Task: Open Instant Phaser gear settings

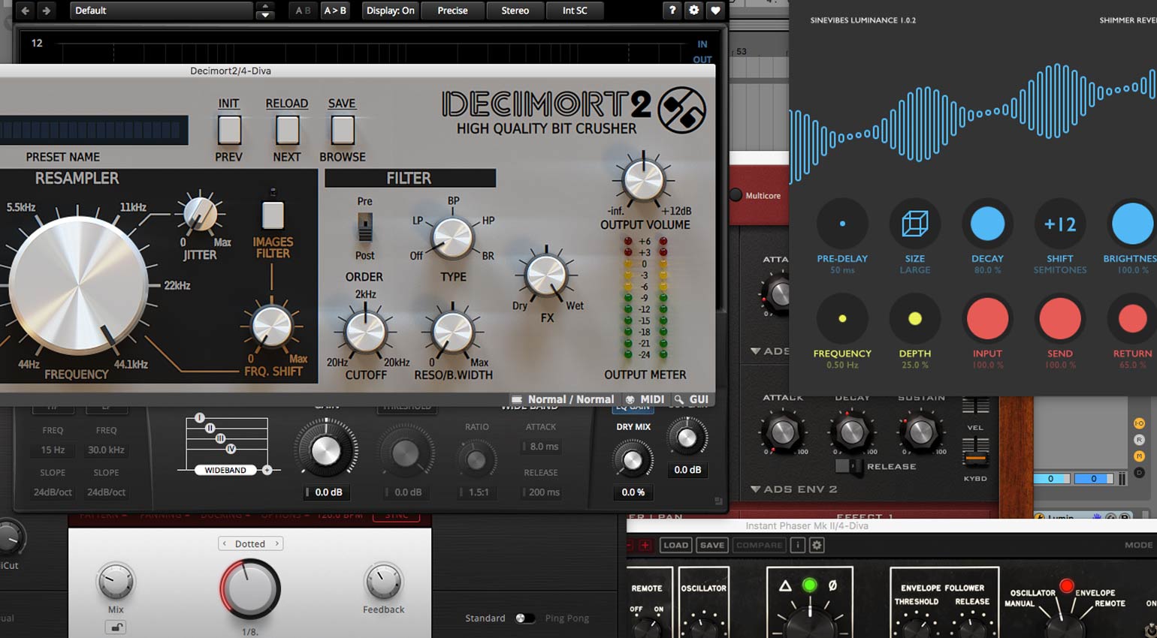Action: point(817,545)
